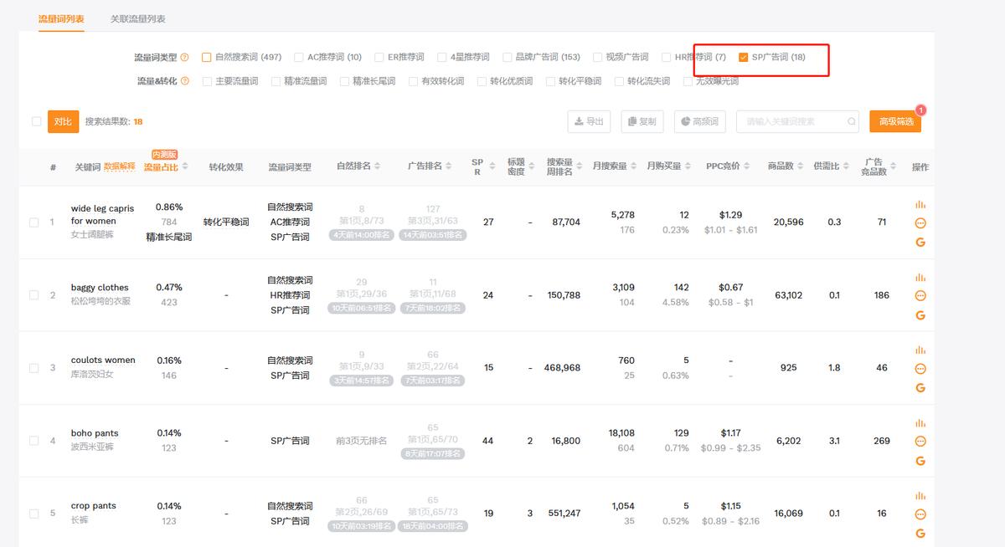Click the copy icon next to 复制
Screen dimensions: 1005x547
click(x=635, y=121)
